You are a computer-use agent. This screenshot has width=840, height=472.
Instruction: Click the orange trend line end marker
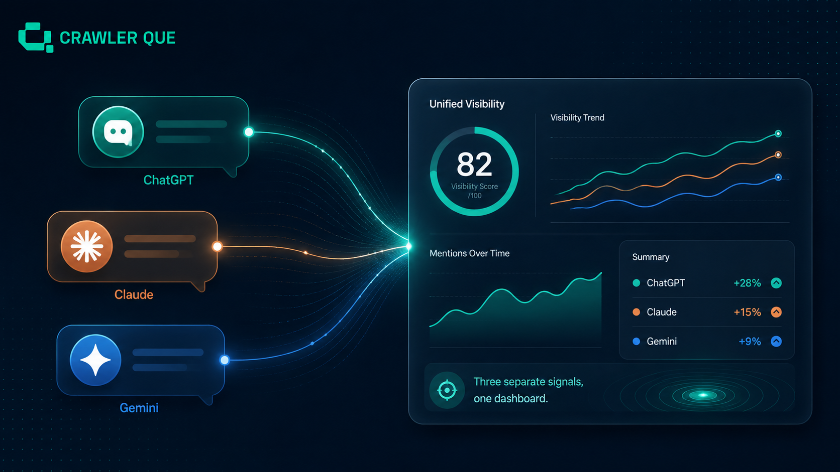click(x=778, y=154)
